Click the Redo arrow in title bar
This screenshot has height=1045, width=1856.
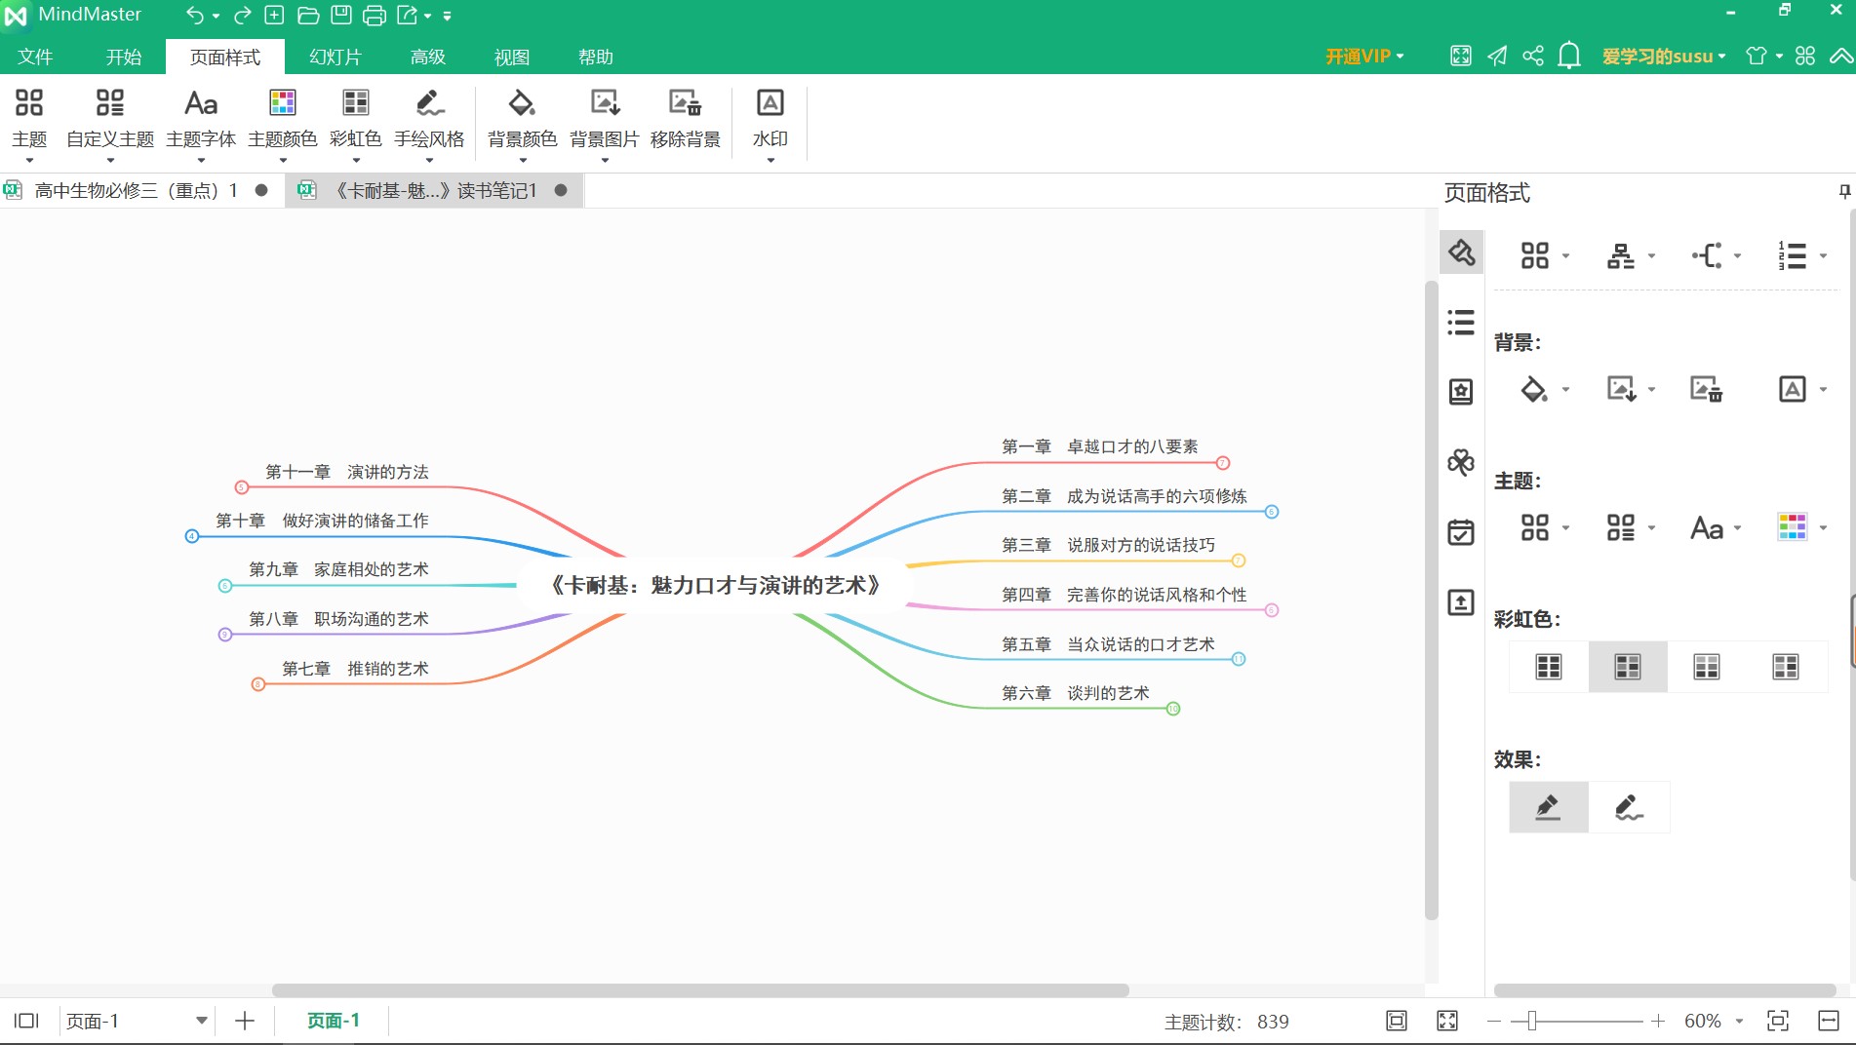242,15
